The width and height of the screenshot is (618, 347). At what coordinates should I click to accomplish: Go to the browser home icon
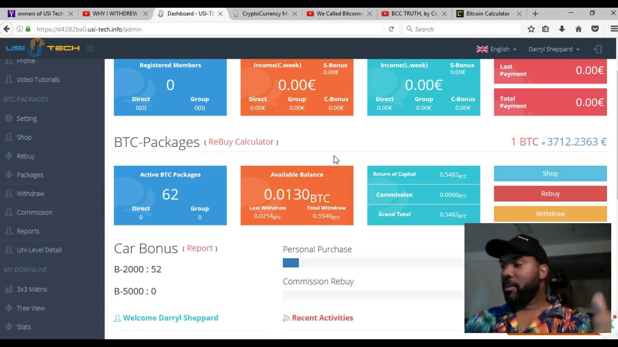(578, 29)
